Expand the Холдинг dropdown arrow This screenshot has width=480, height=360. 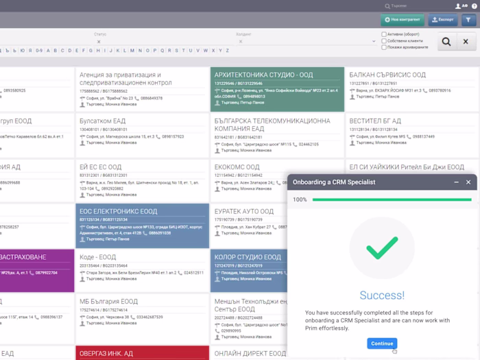[x=374, y=41]
